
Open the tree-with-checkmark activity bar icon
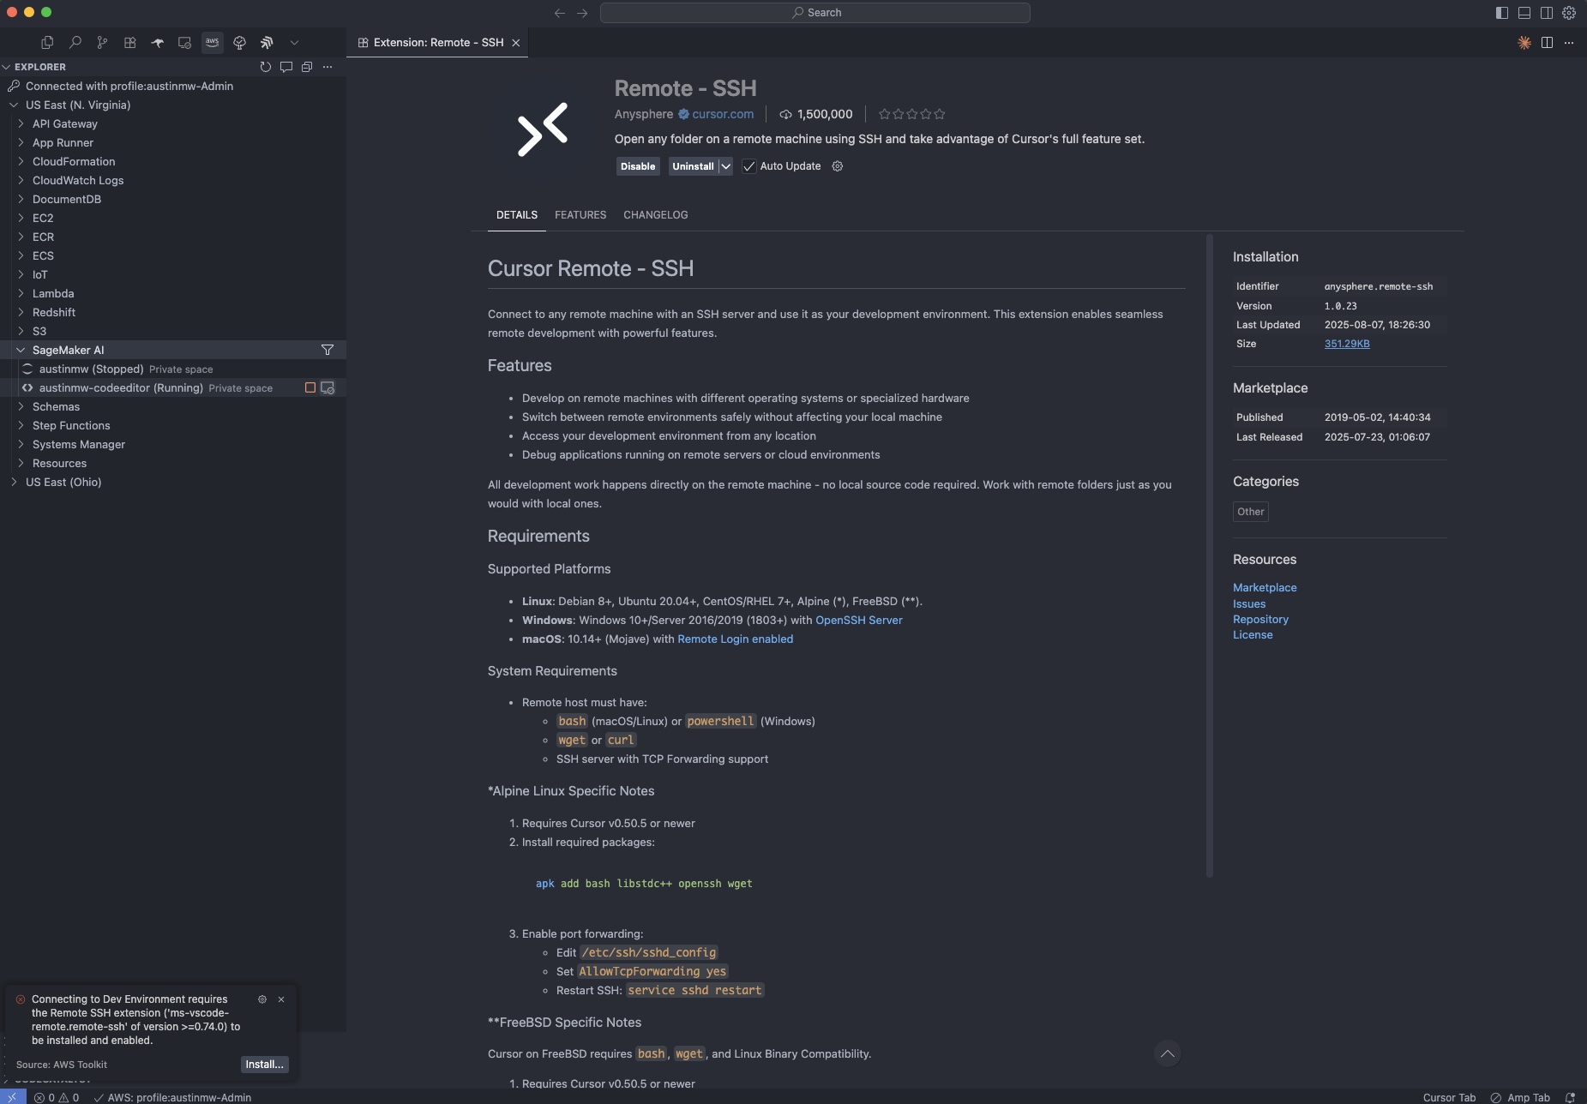click(x=240, y=42)
